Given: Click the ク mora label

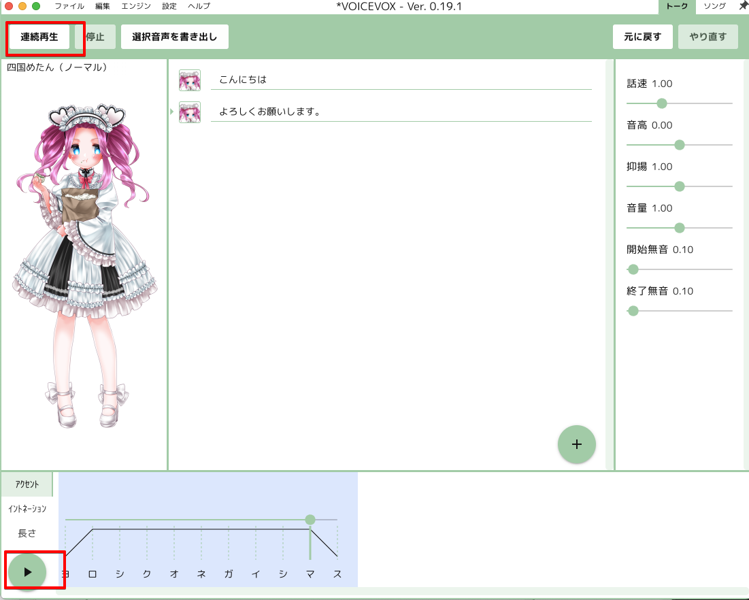Looking at the screenshot, I should pyautogui.click(x=147, y=574).
